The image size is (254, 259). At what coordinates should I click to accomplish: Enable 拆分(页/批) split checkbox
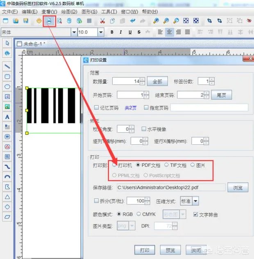tap(96, 201)
